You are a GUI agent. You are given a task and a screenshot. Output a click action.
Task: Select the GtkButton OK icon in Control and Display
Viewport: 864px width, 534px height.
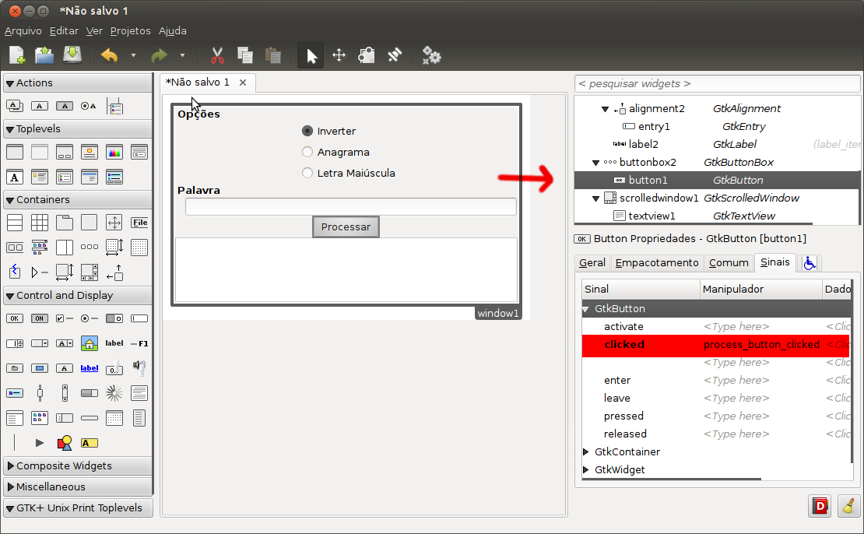click(x=14, y=318)
